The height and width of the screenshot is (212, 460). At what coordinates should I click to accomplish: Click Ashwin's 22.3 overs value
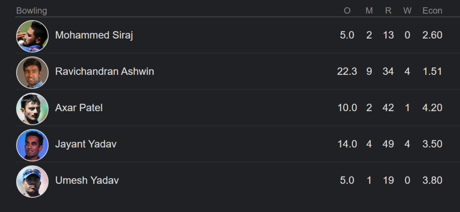click(x=347, y=71)
